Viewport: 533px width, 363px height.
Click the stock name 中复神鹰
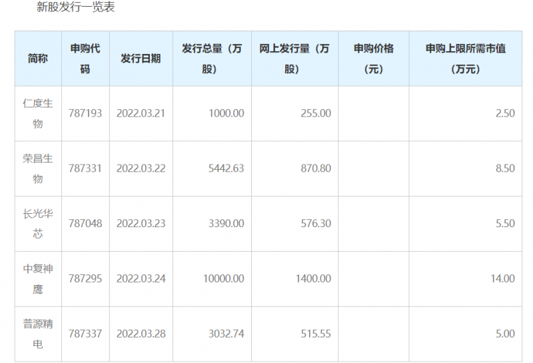pyautogui.click(x=38, y=278)
